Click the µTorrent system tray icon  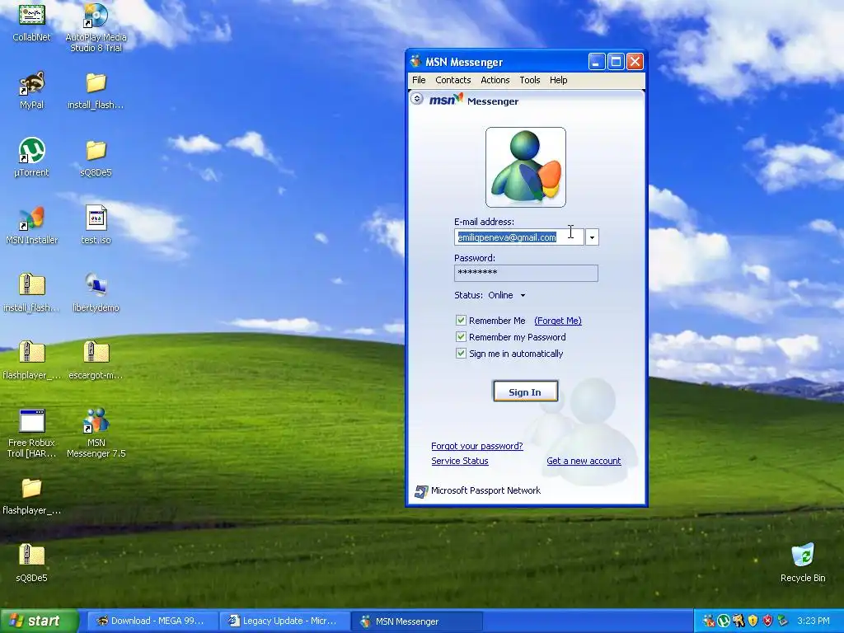(x=724, y=621)
